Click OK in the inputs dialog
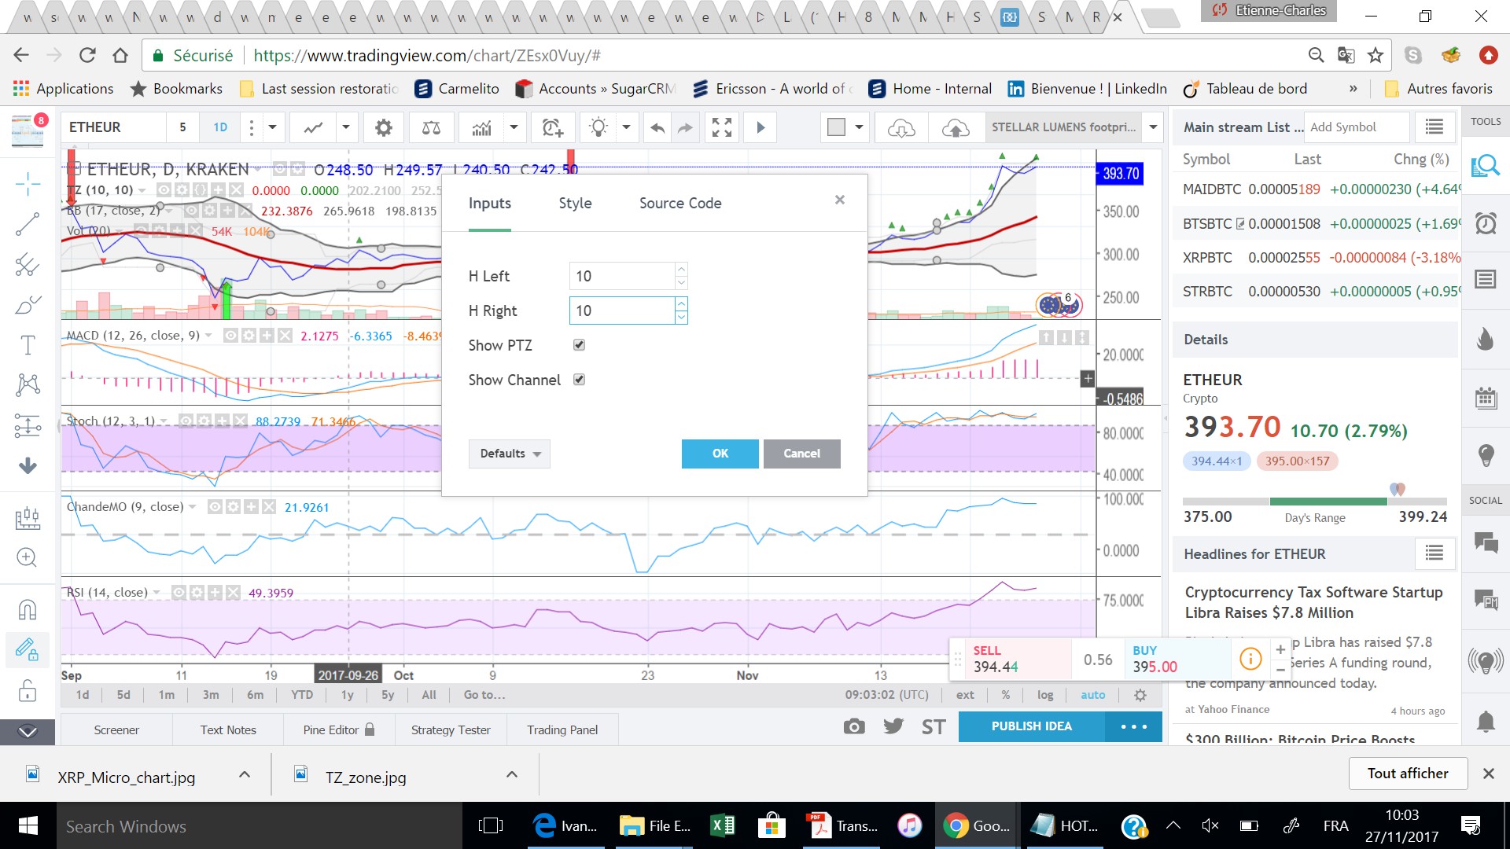 point(720,454)
